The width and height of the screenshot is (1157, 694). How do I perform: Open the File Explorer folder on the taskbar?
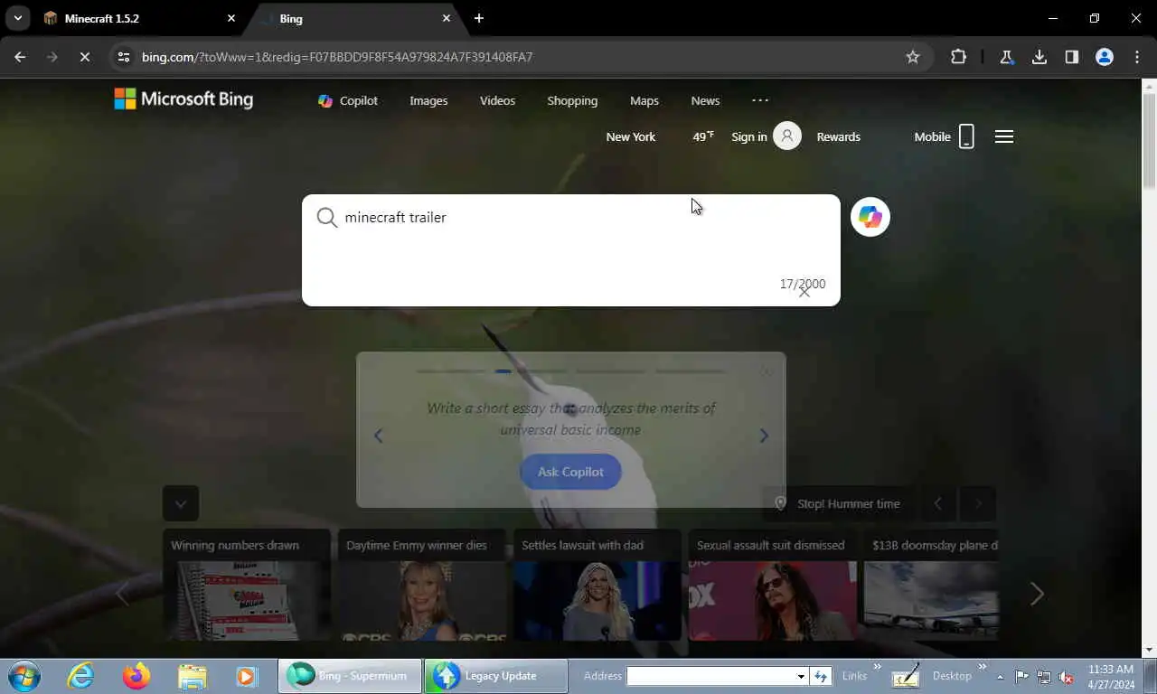(x=192, y=676)
